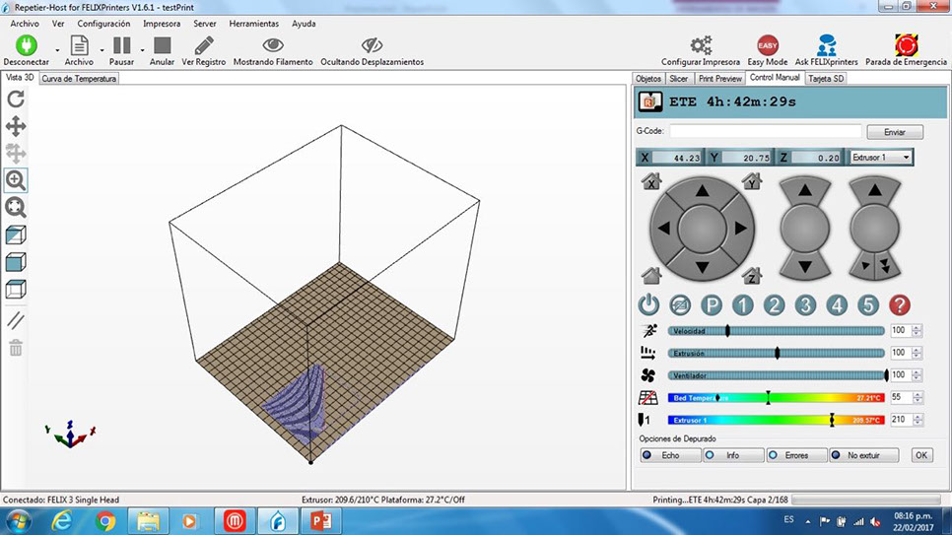
Task: Send G-Code with Enviar button
Action: 895,132
